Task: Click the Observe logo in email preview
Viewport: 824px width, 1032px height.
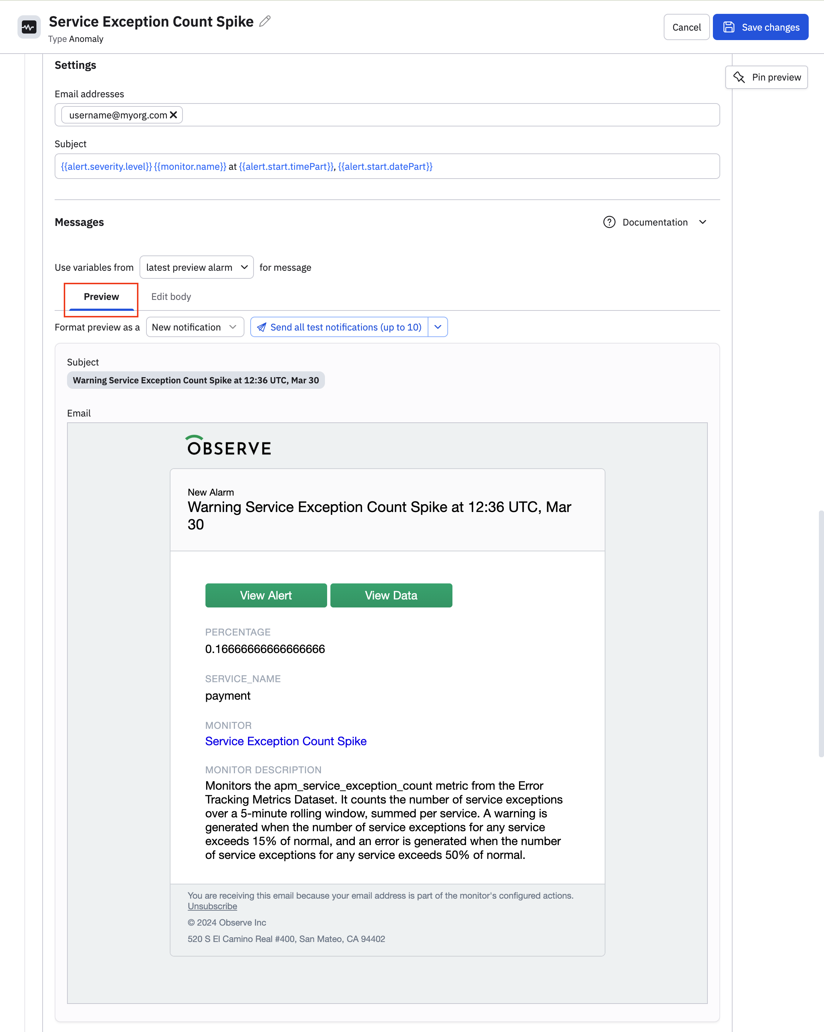Action: click(229, 445)
